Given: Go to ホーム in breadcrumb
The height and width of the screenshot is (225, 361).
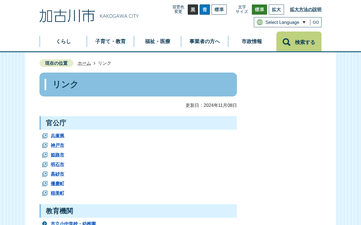Looking at the screenshot, I should (x=84, y=63).
